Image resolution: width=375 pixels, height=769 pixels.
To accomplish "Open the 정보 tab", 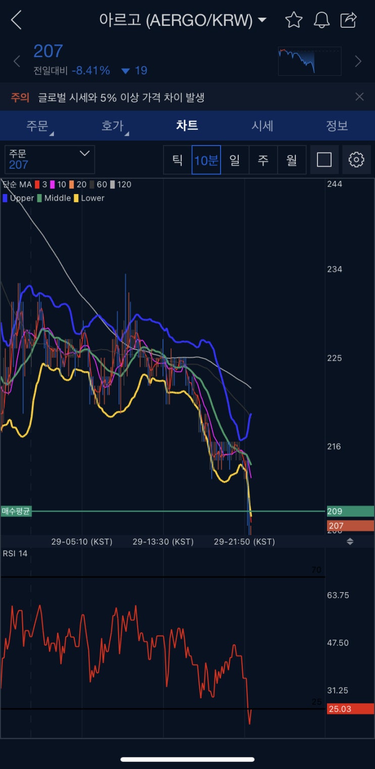I will pyautogui.click(x=337, y=126).
